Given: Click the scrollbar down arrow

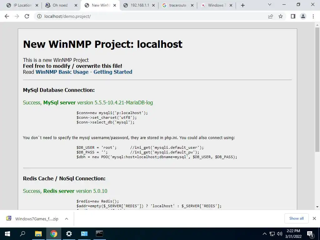Looking at the screenshot, I should pyautogui.click(x=317, y=207).
